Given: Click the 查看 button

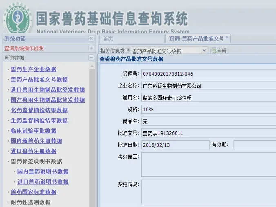Looking at the screenshot, I should 218,51.
